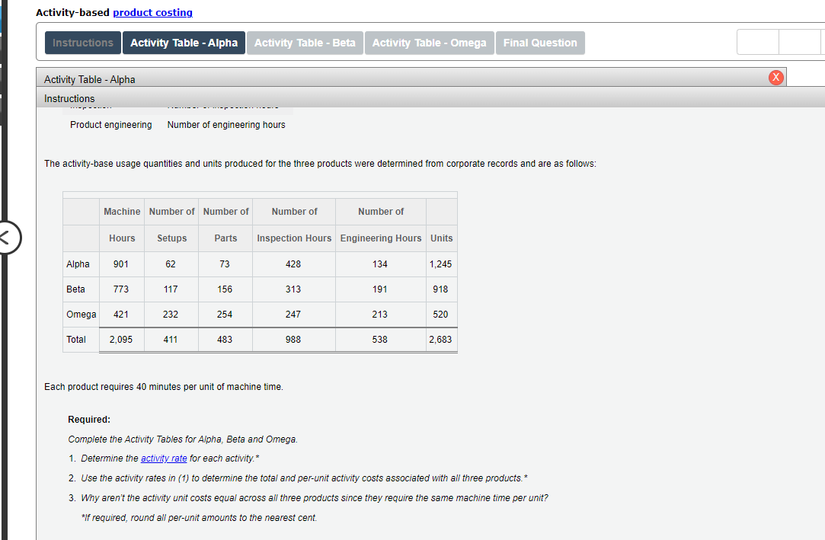Select total machine hours 2,095

[121, 339]
